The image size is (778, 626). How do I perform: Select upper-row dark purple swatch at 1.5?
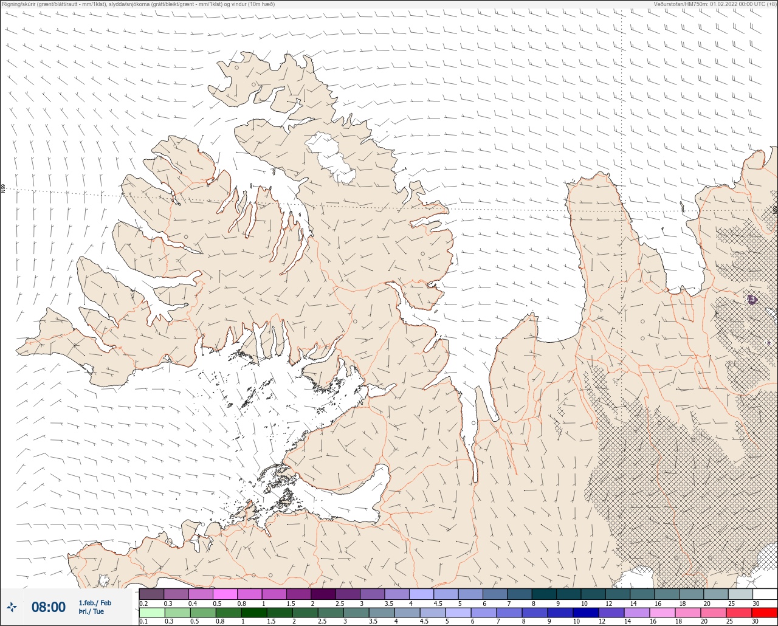[298, 594]
